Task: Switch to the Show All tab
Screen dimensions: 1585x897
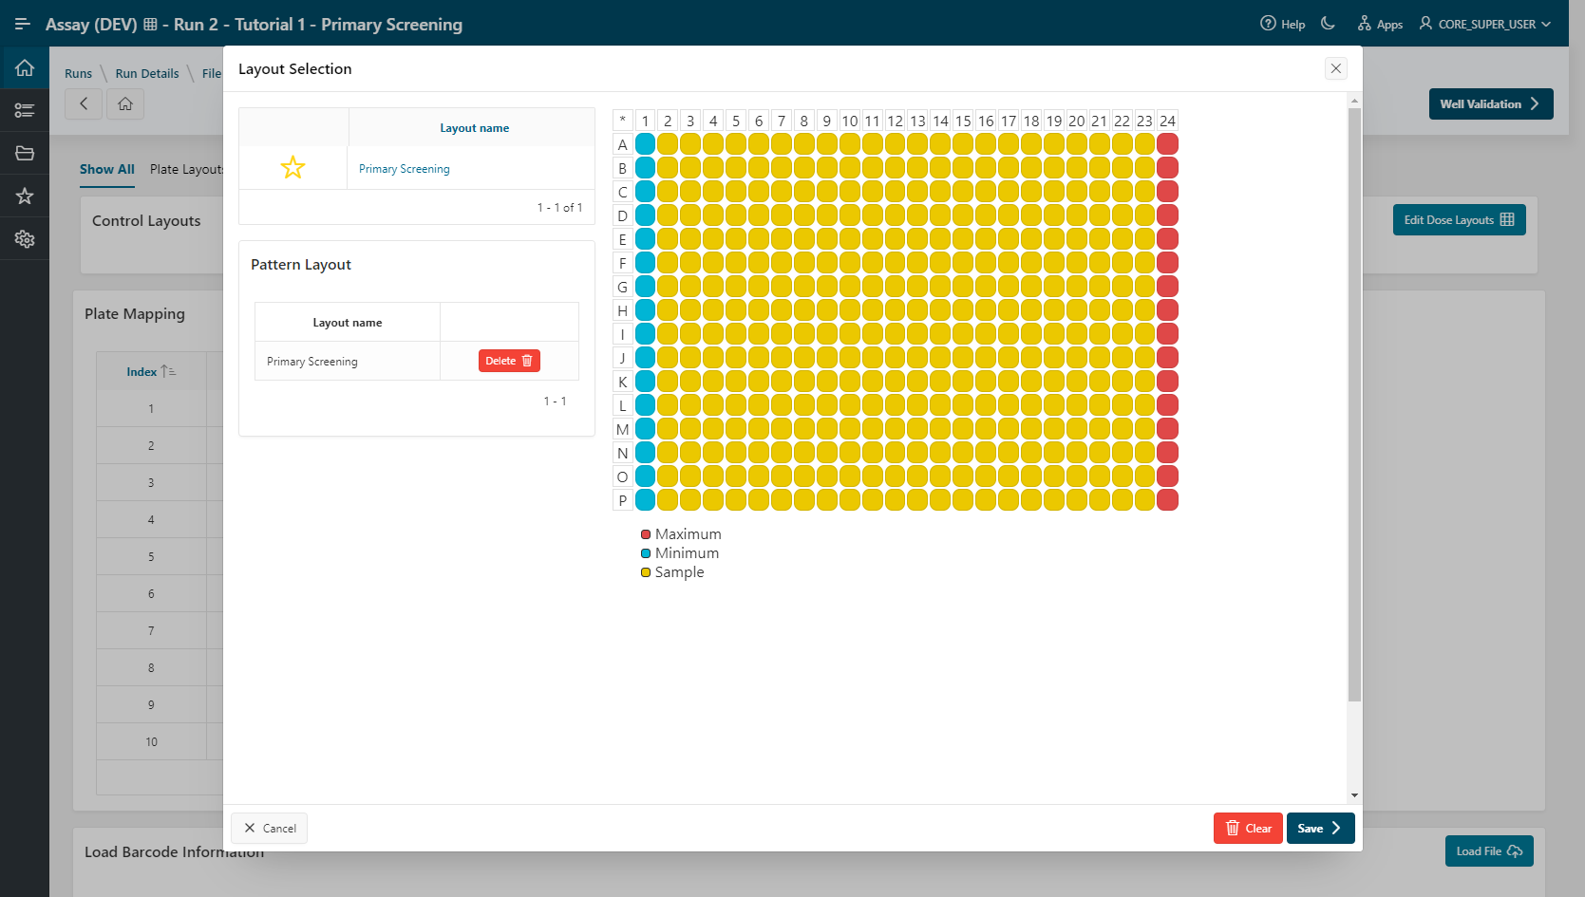Action: click(107, 169)
